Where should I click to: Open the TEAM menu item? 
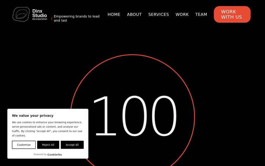pos(201,14)
